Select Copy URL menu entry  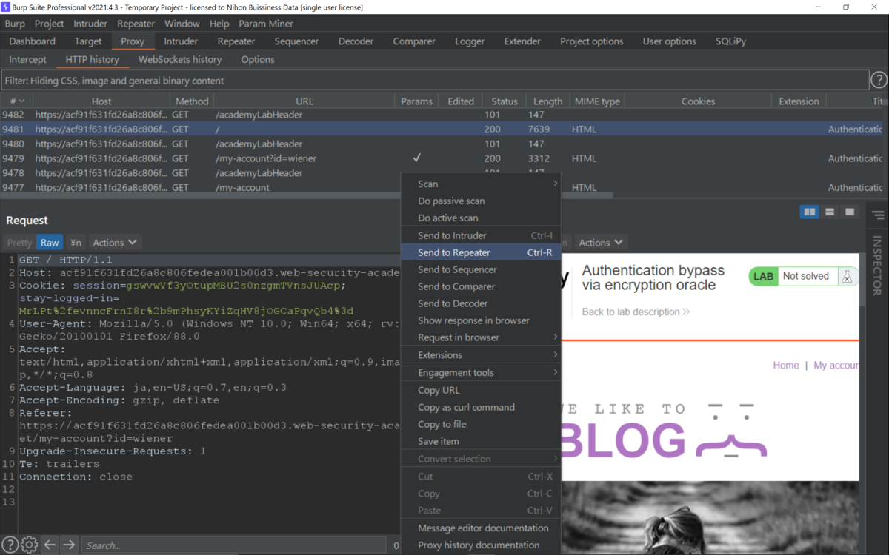[480, 390]
